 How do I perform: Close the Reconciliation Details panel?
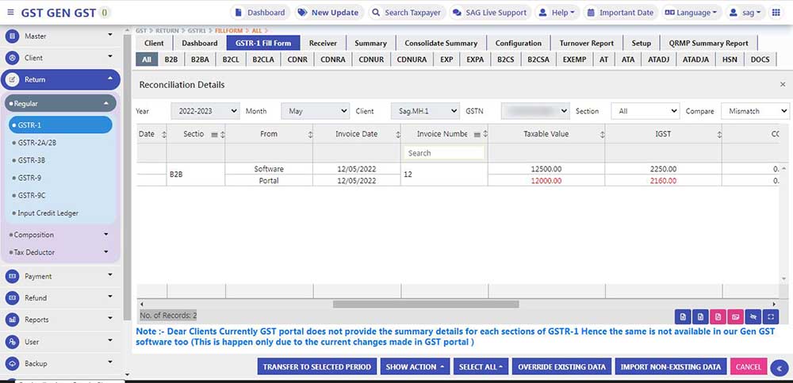783,84
